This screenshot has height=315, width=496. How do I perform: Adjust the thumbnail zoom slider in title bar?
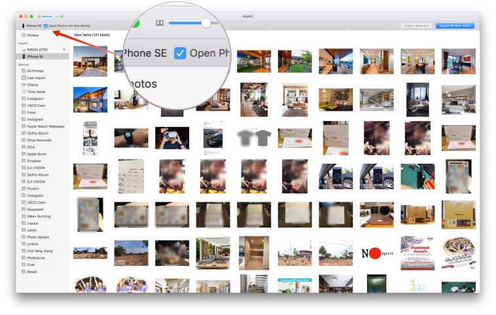[x=47, y=15]
